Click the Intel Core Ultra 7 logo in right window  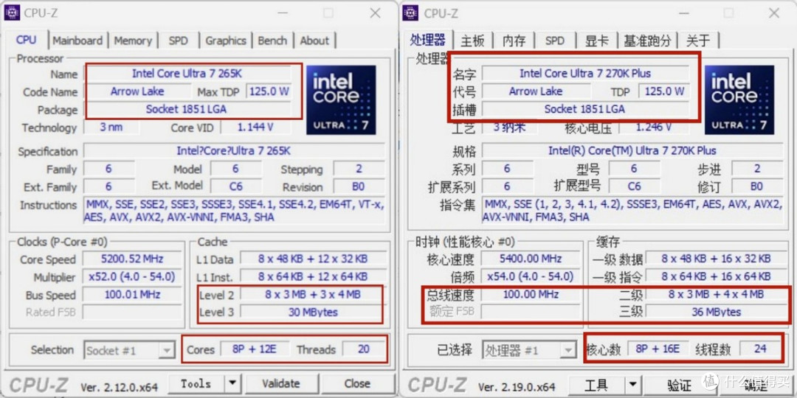tap(739, 99)
